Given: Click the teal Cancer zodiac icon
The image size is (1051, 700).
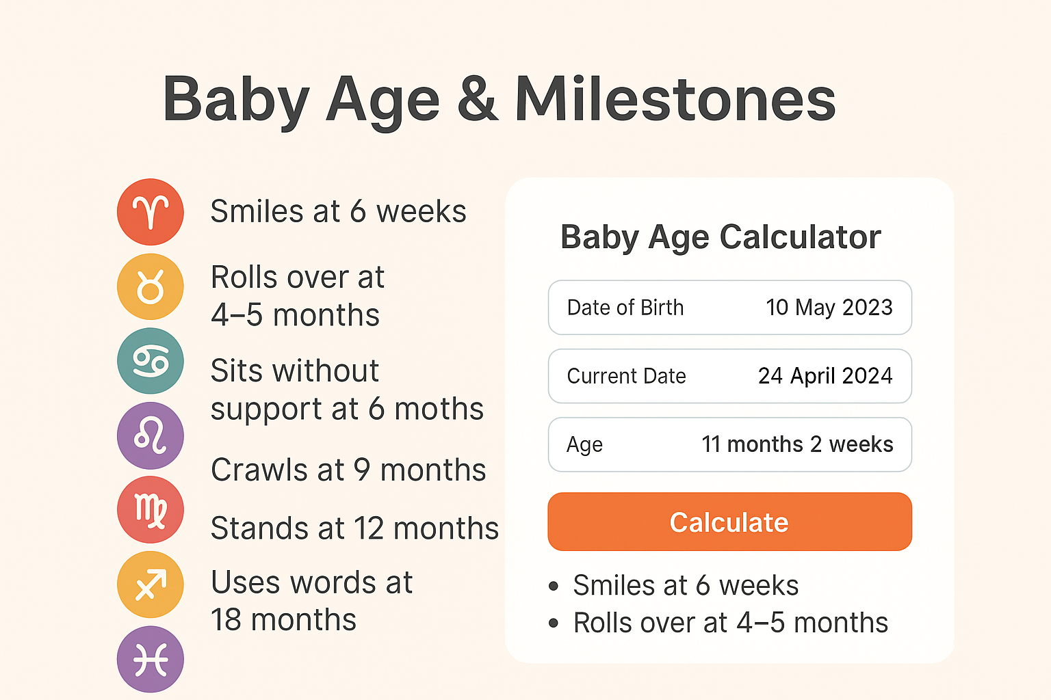Looking at the screenshot, I should pos(151,361).
